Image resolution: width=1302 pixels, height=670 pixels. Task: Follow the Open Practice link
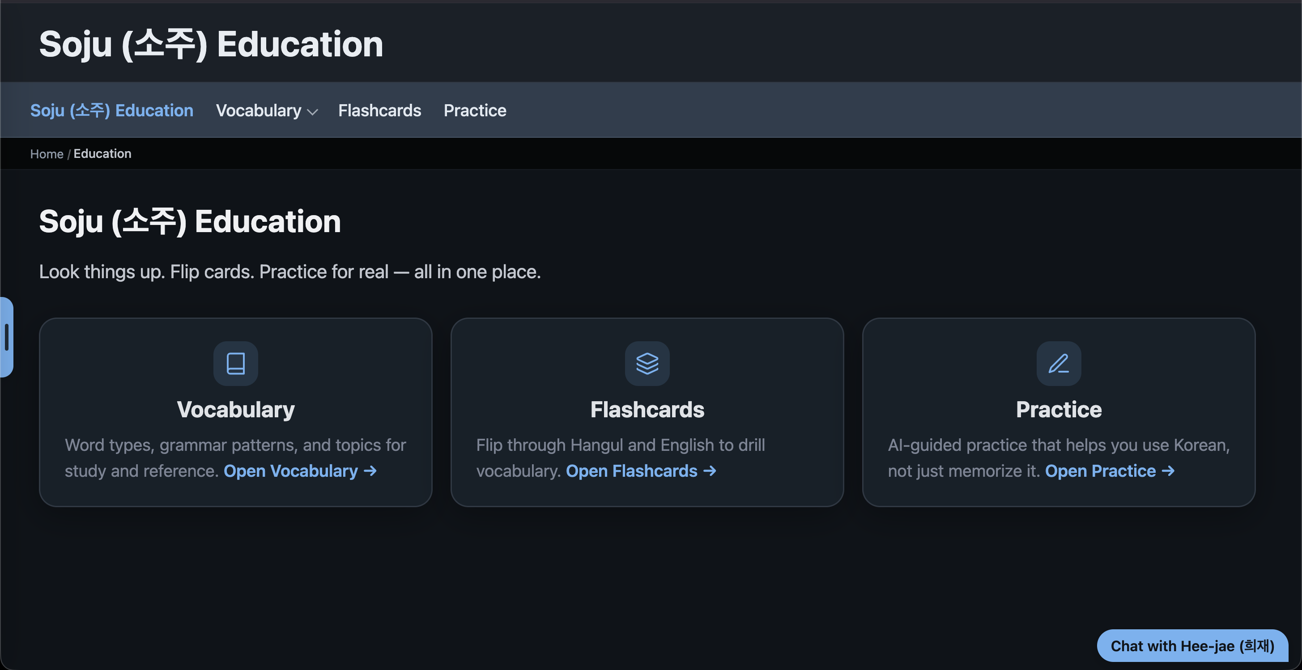point(1110,471)
